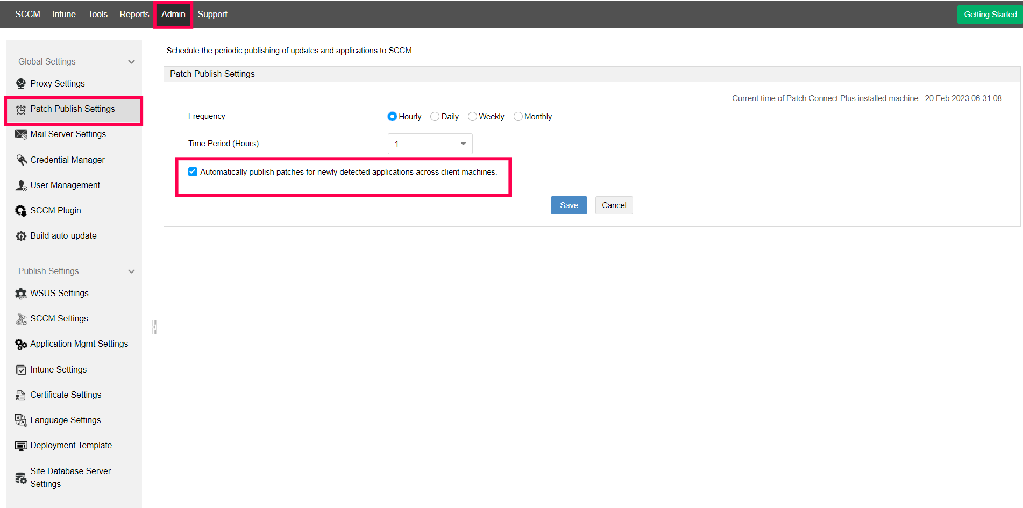The height and width of the screenshot is (508, 1023).
Task: Select the Site Database Server Settings icon
Action: pos(20,477)
